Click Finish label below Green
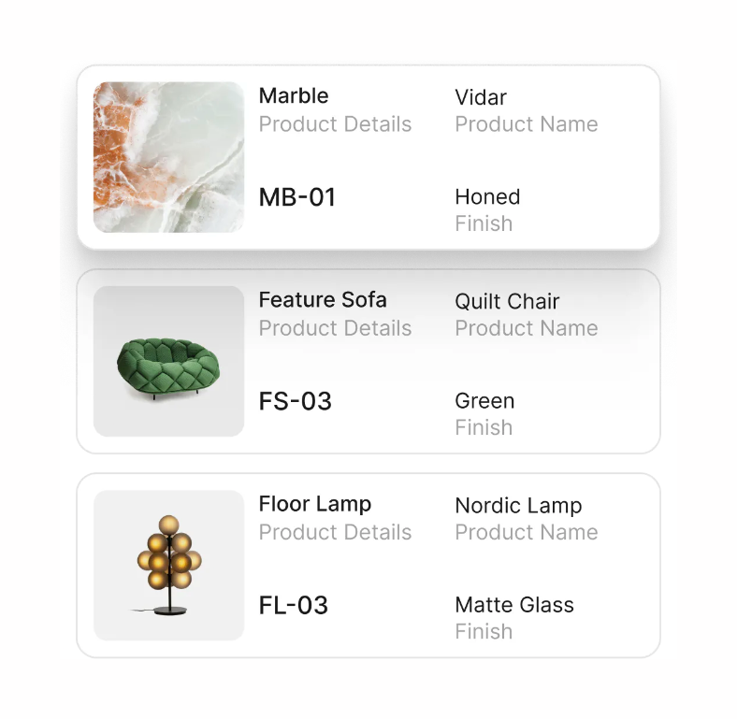Screen dimensions: 737x719 484,427
